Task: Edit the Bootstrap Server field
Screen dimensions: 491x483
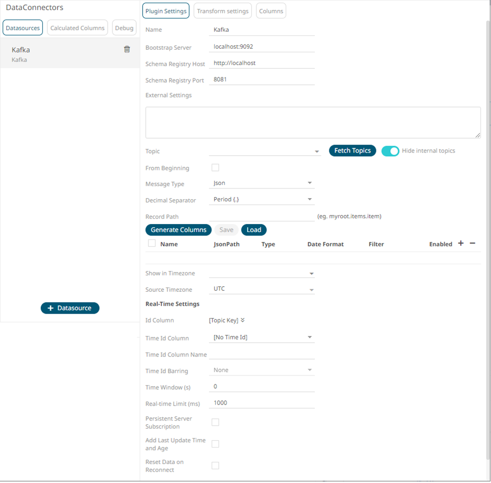Action: coord(262,47)
